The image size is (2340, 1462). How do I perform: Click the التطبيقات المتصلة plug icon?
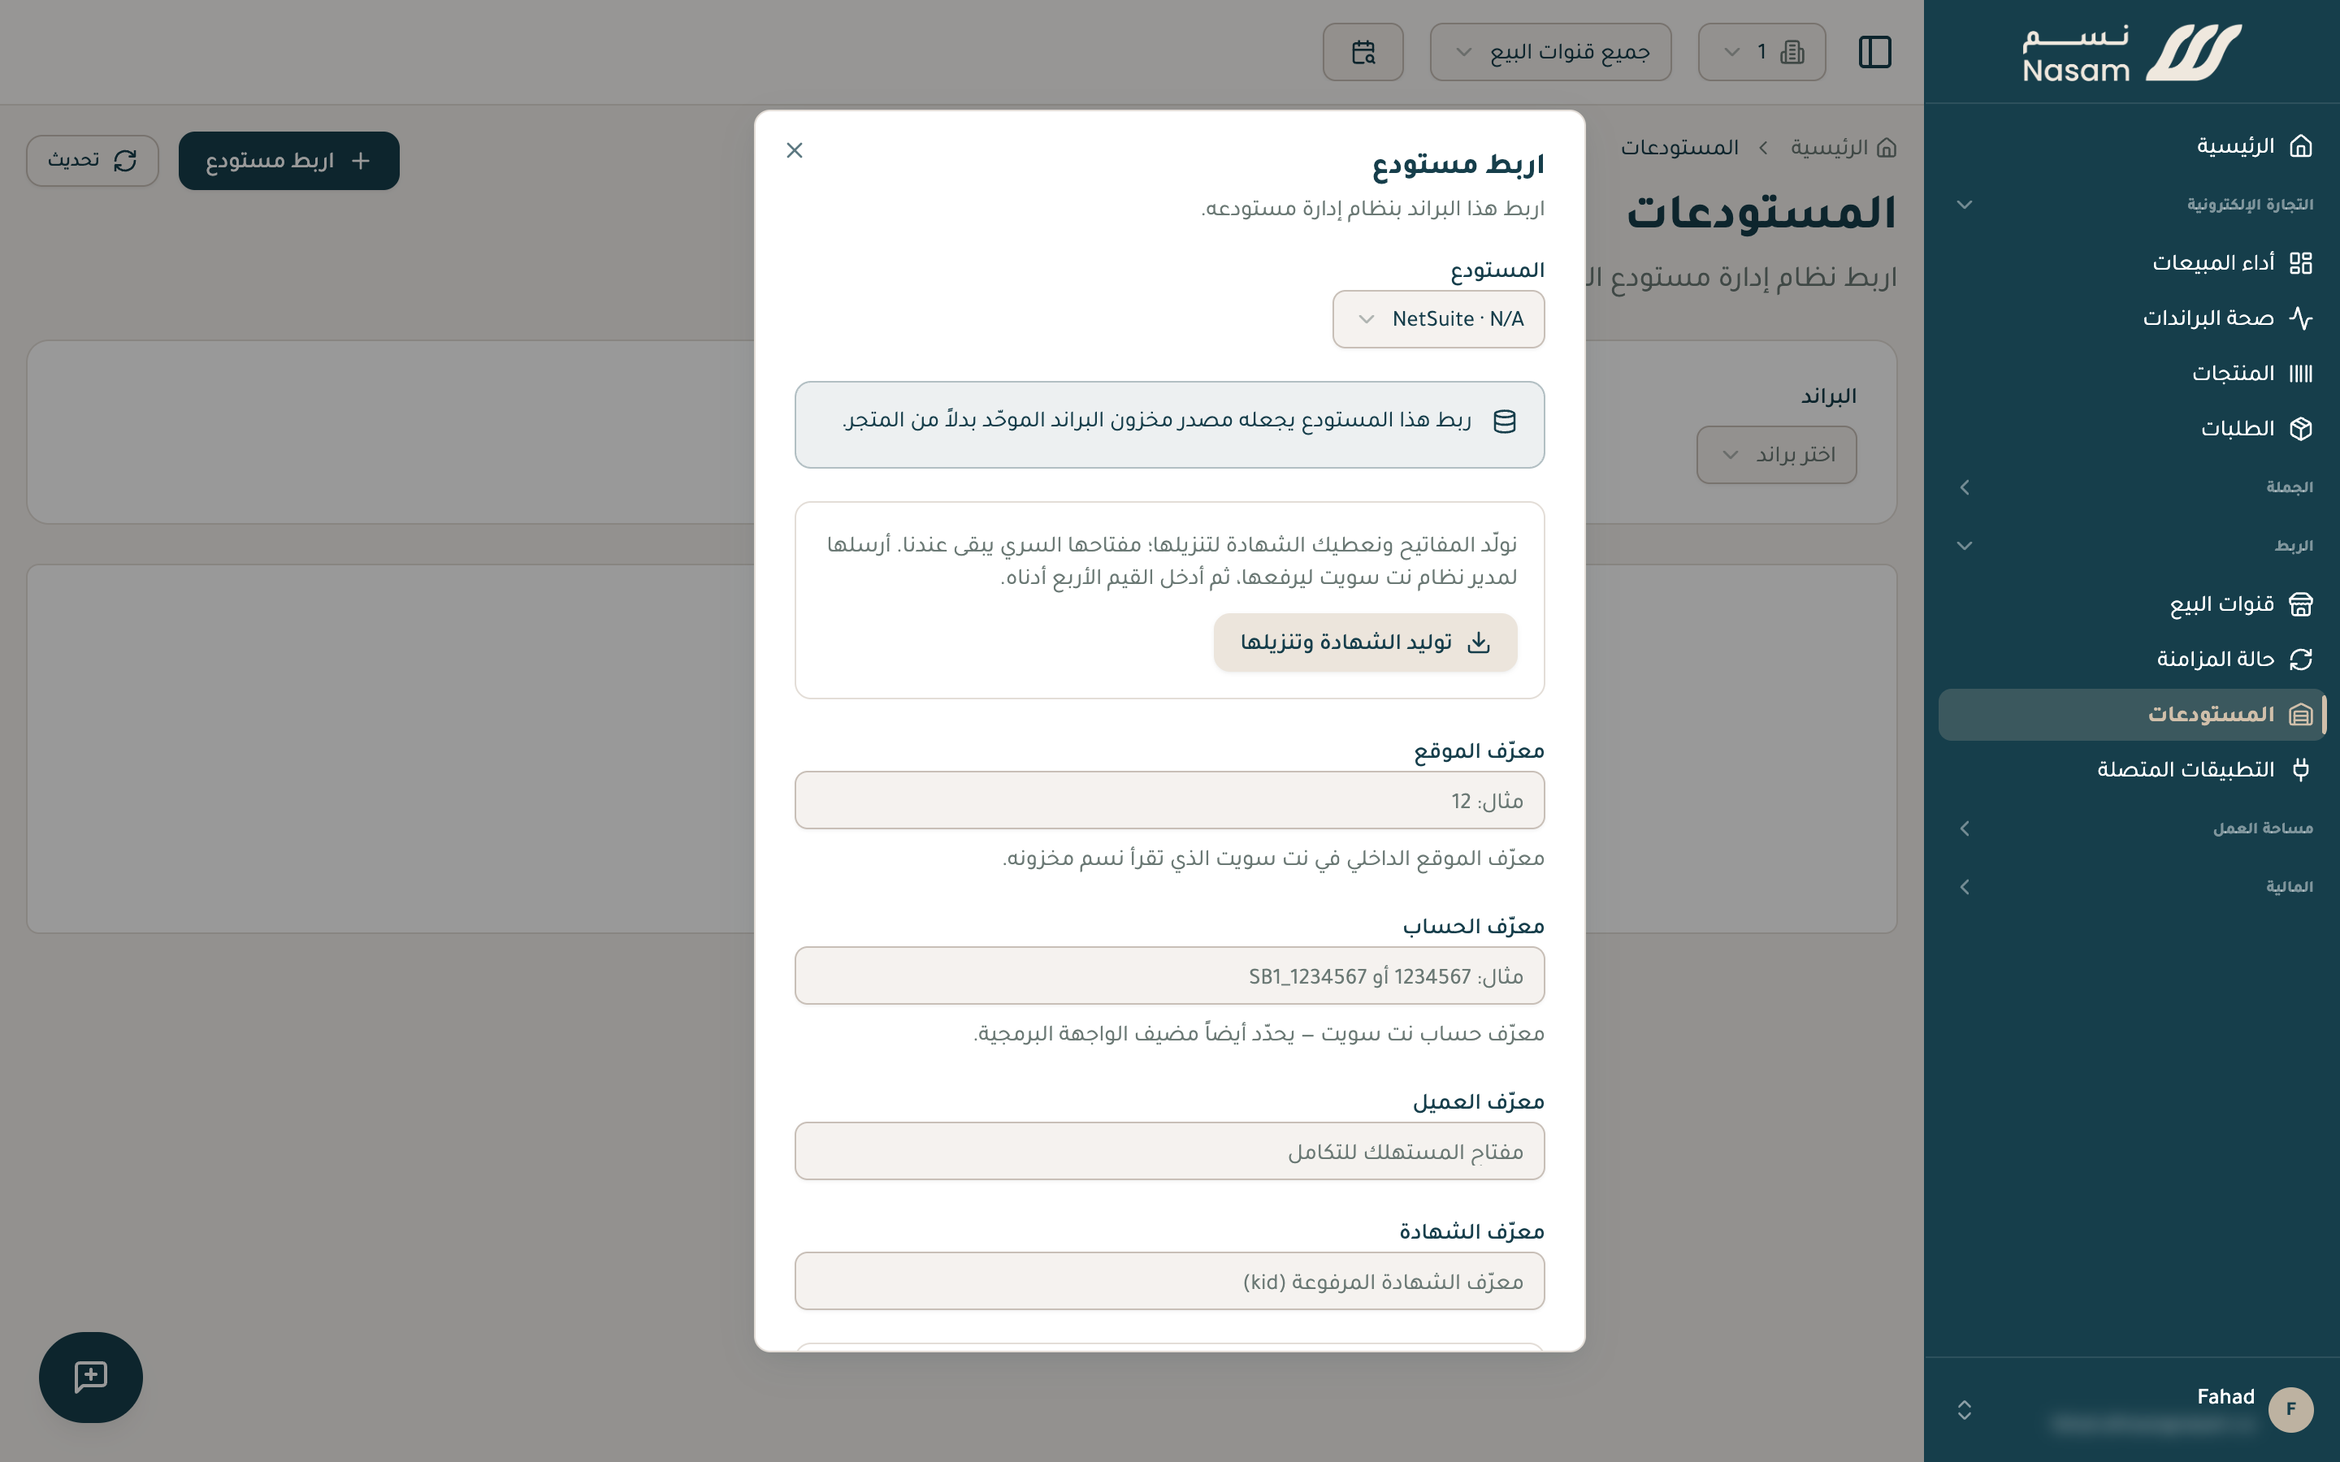(x=2301, y=770)
